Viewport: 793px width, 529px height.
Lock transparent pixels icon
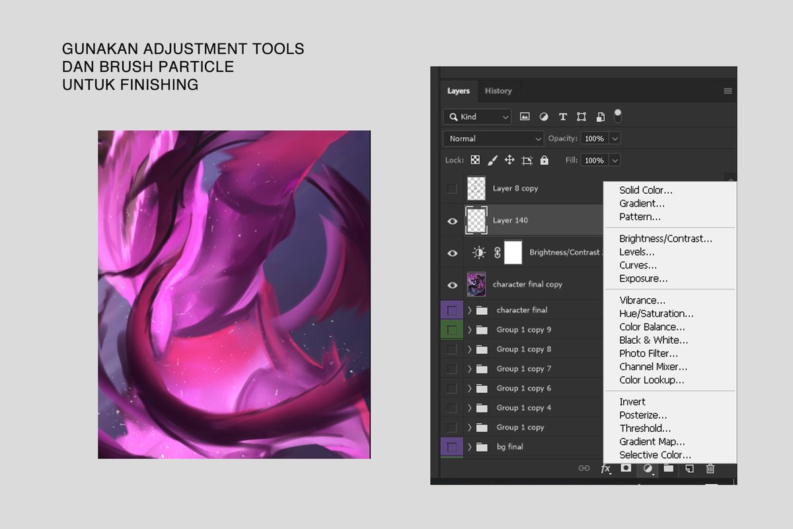click(475, 160)
